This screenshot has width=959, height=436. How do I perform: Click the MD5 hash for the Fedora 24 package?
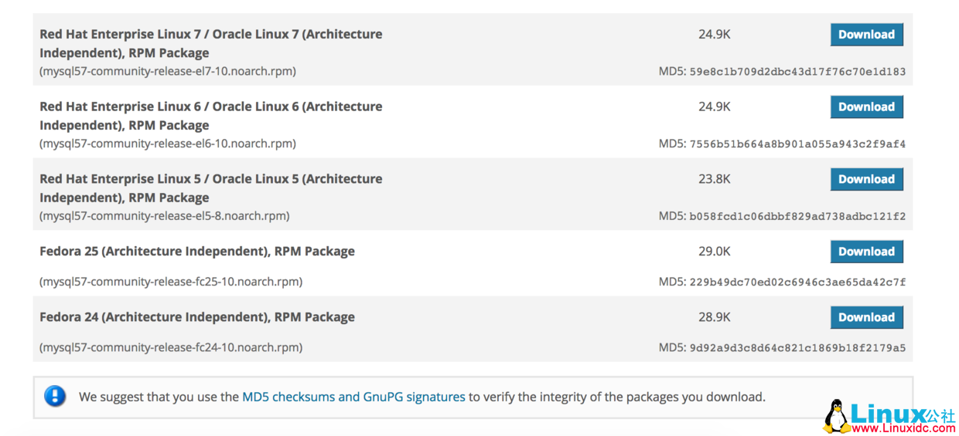click(797, 348)
